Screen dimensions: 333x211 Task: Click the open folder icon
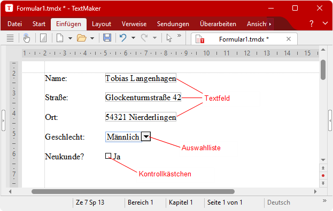pyautogui.click(x=82, y=38)
